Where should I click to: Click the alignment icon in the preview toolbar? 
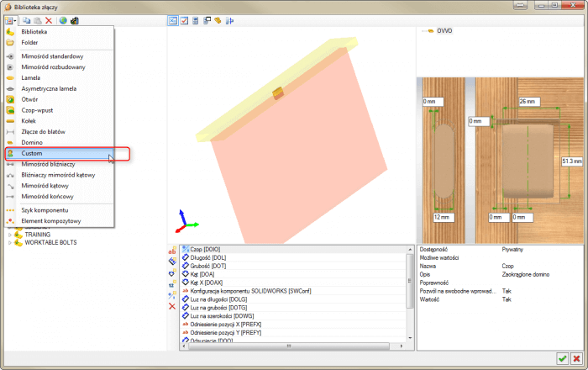click(229, 21)
